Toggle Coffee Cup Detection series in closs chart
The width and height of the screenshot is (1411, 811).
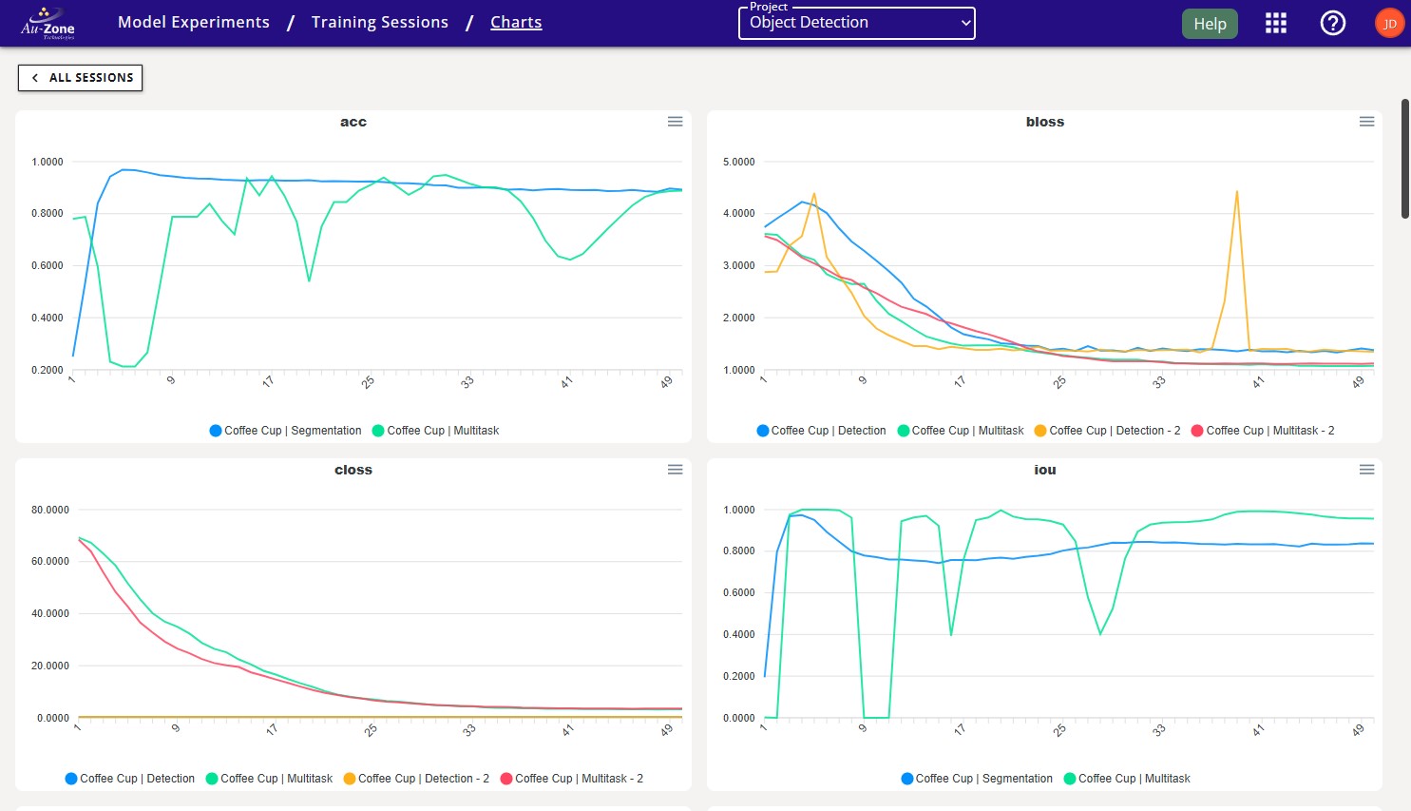[x=131, y=778]
